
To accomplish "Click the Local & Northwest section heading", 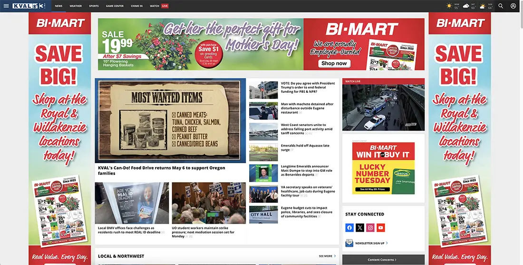I will point(121,256).
